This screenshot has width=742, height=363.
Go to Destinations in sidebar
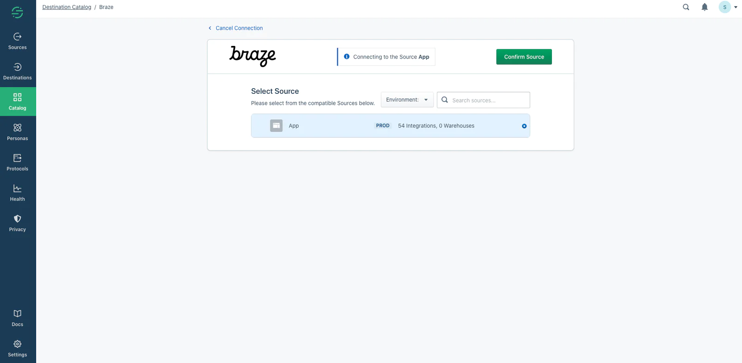click(18, 71)
